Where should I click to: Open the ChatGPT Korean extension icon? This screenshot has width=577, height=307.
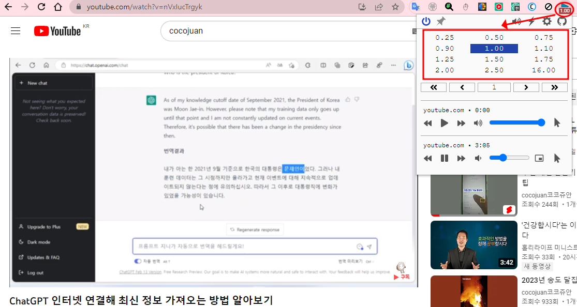(x=515, y=7)
